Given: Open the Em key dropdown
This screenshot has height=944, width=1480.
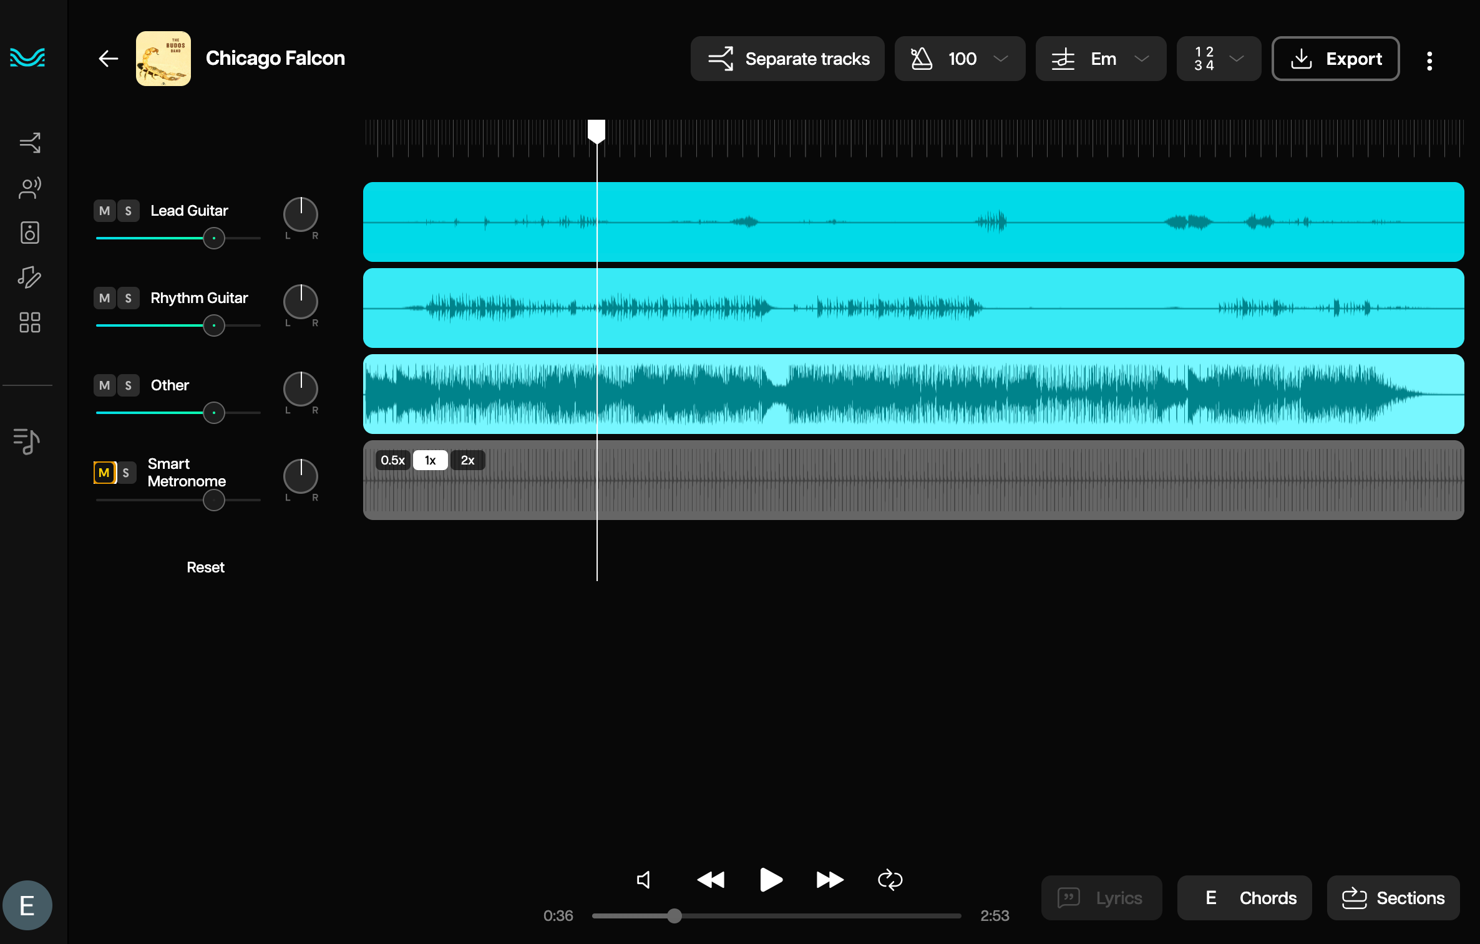Looking at the screenshot, I should [1101, 59].
